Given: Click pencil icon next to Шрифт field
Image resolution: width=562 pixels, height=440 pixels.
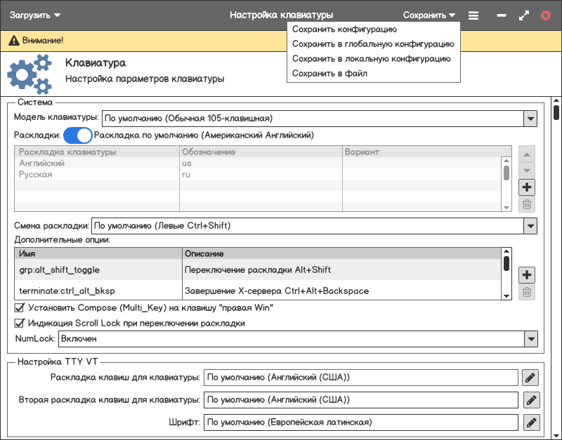Looking at the screenshot, I should [530, 422].
